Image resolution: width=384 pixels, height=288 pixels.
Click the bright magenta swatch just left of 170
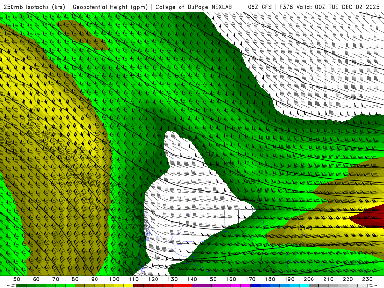(x=246, y=286)
